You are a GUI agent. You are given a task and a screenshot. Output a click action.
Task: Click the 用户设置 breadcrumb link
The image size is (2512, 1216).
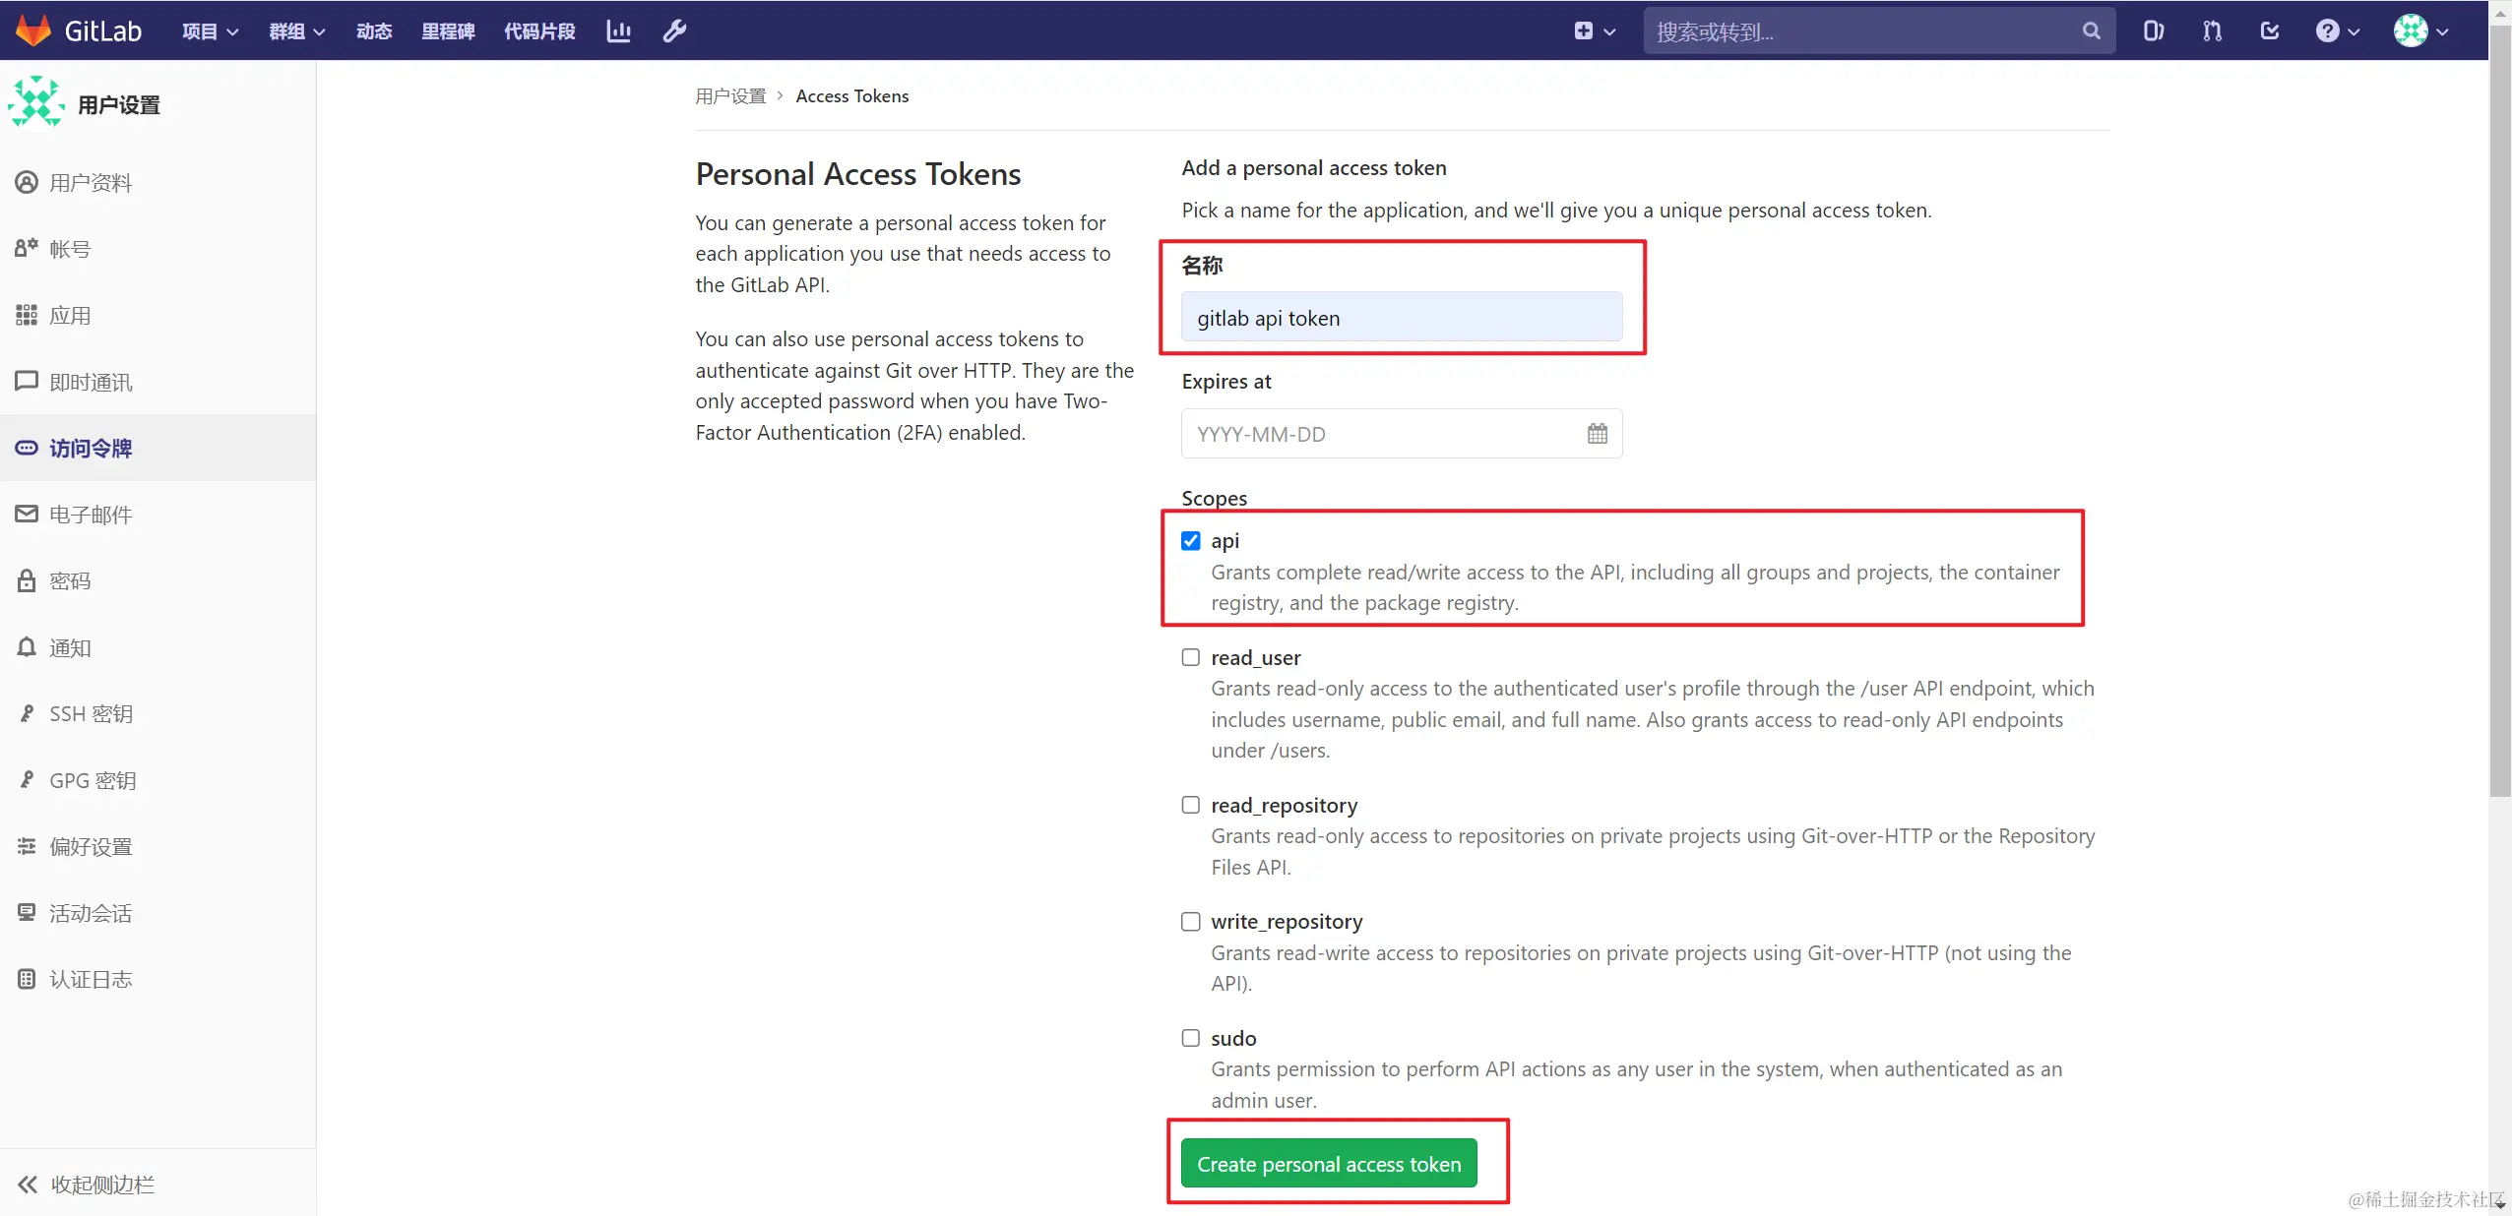click(x=730, y=96)
